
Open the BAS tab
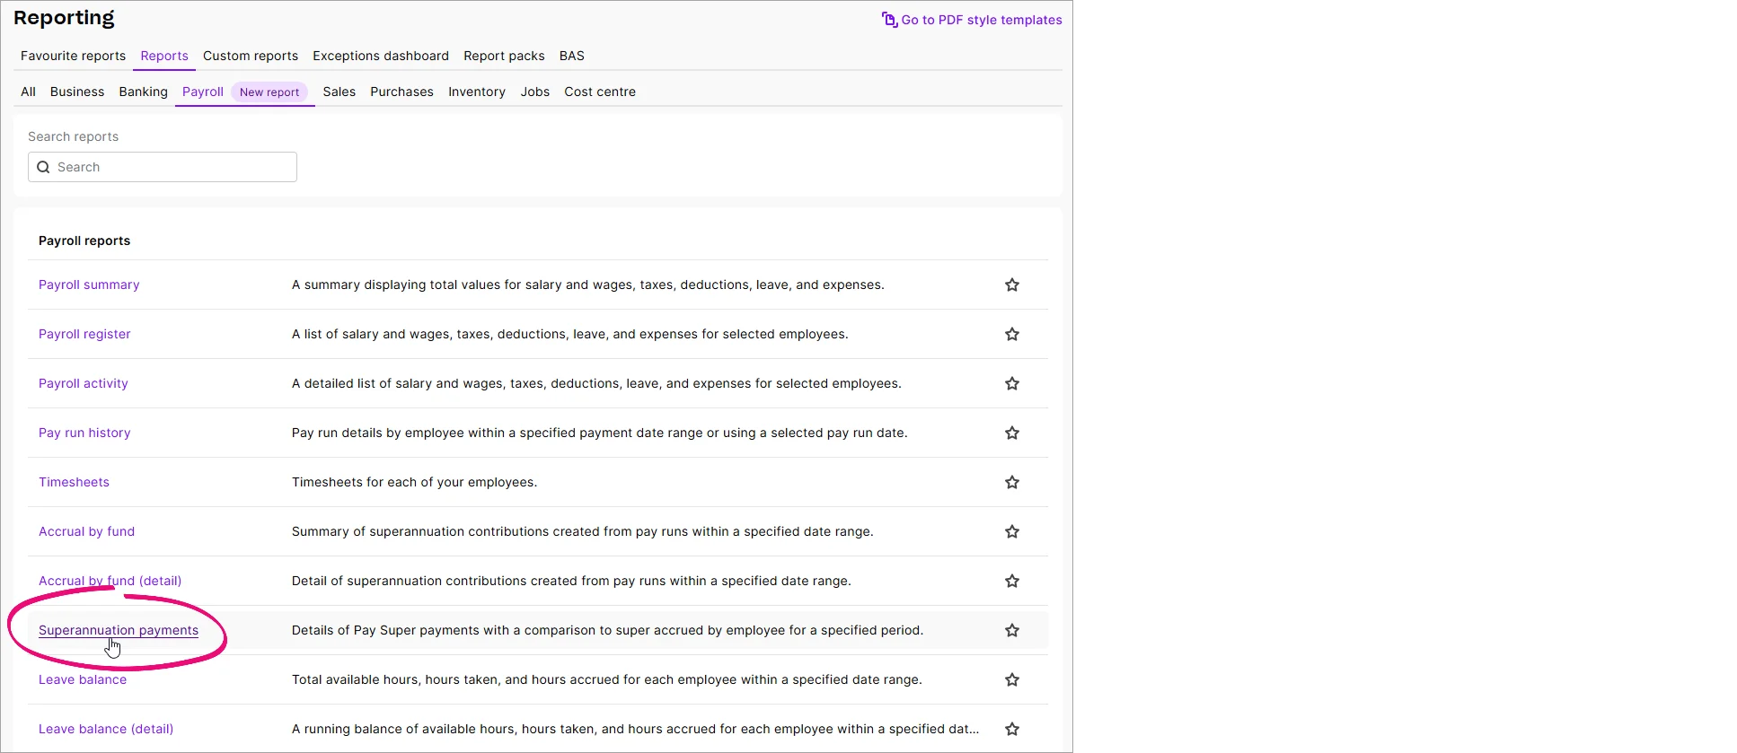(572, 56)
